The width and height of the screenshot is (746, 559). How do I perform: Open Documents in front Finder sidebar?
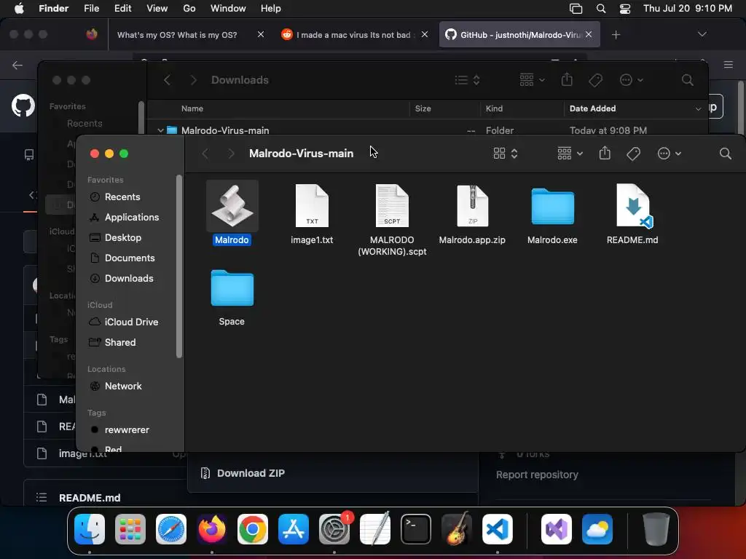pos(131,258)
